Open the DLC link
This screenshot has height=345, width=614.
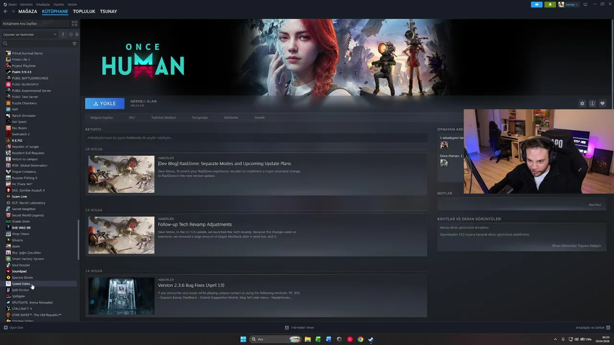pyautogui.click(x=132, y=117)
